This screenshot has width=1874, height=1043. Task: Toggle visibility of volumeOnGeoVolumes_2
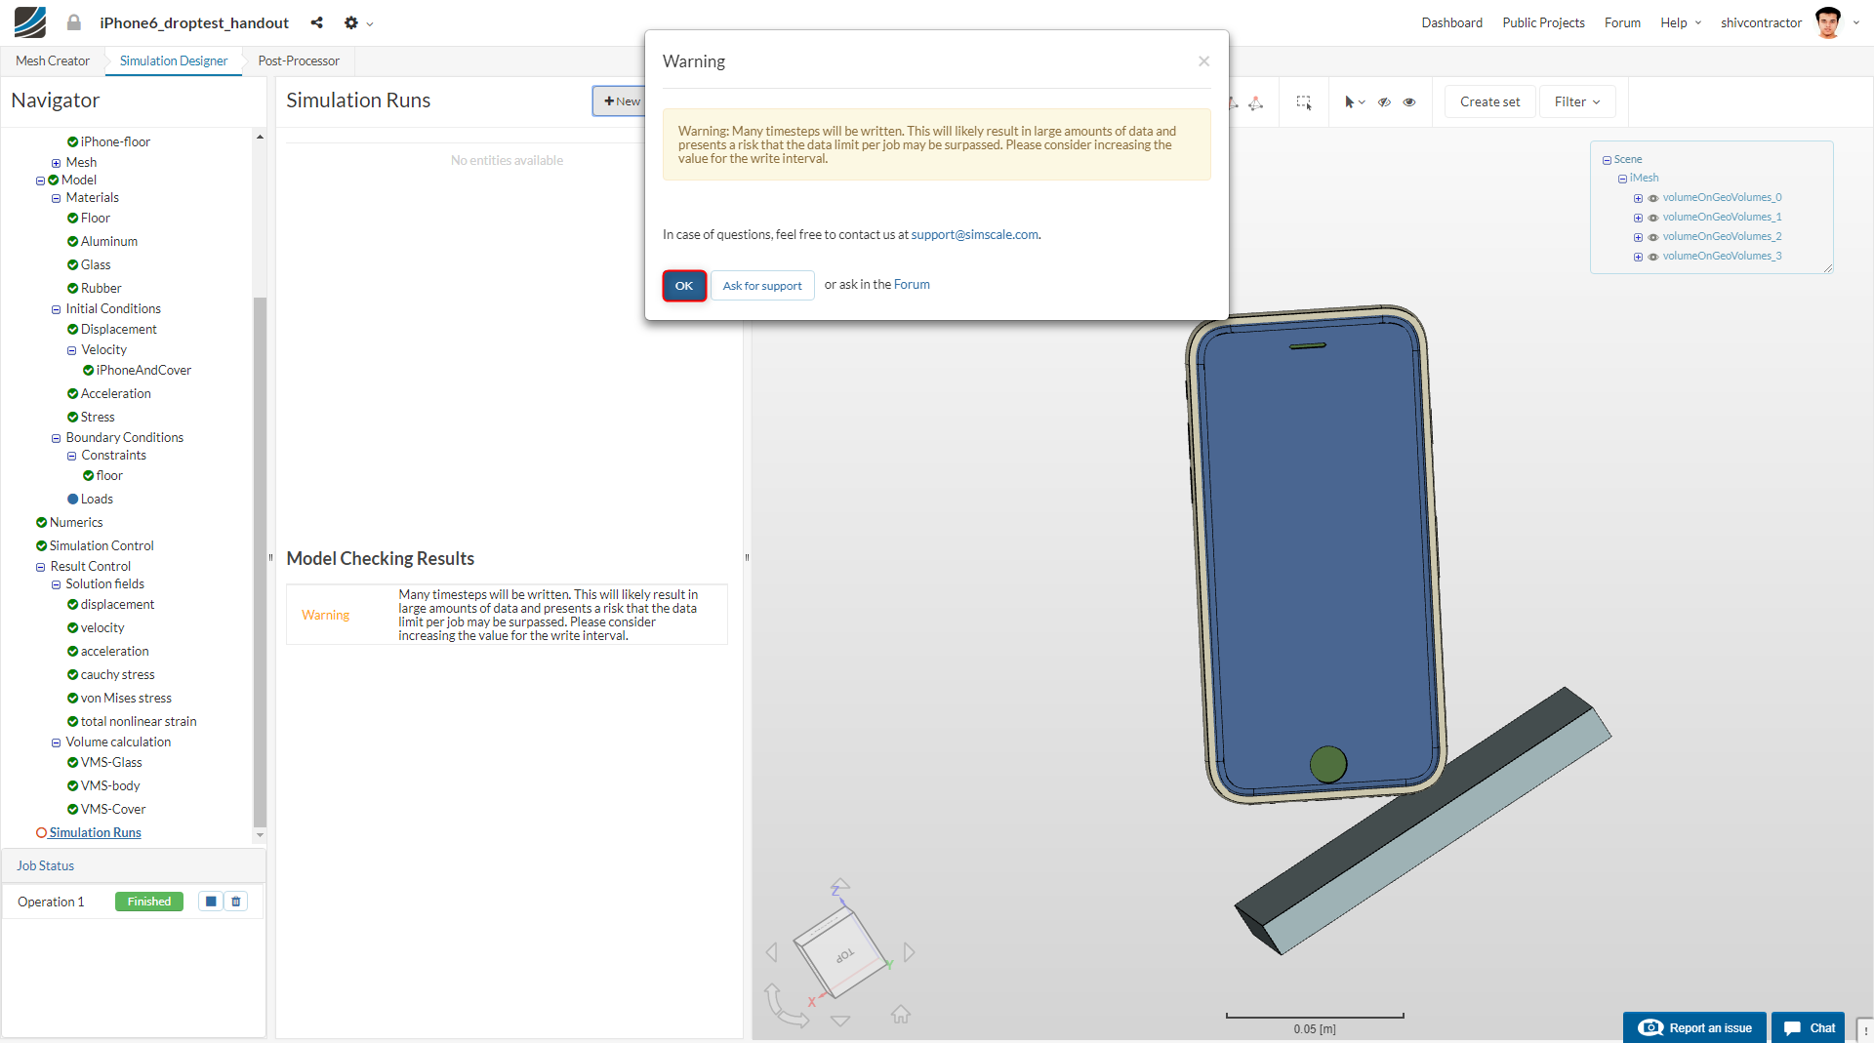point(1653,237)
